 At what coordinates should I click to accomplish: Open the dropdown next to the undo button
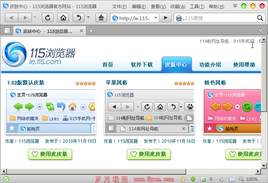[x=88, y=17]
